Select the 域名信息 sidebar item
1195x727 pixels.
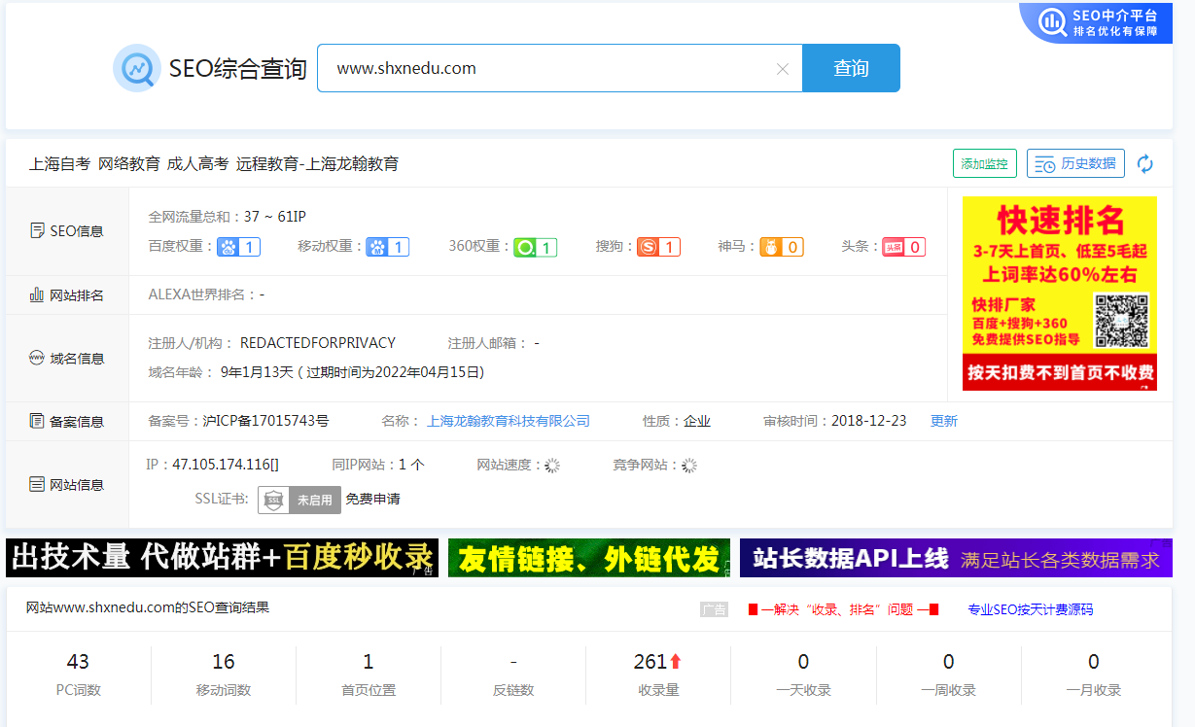pyautogui.click(x=67, y=359)
